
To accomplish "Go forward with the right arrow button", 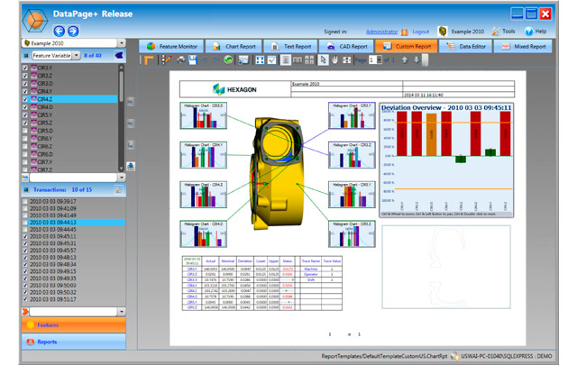I will (73, 31).
